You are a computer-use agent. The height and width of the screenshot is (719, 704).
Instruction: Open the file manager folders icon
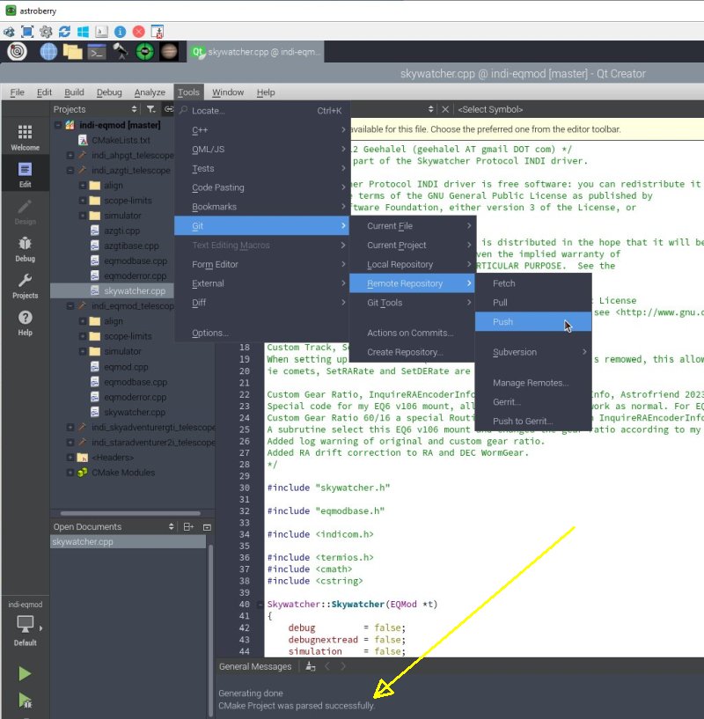[72, 51]
